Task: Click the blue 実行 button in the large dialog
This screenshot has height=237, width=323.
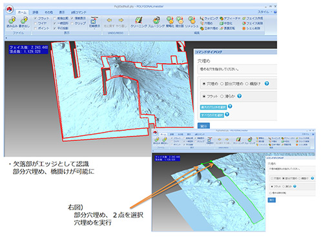Action: (203, 126)
